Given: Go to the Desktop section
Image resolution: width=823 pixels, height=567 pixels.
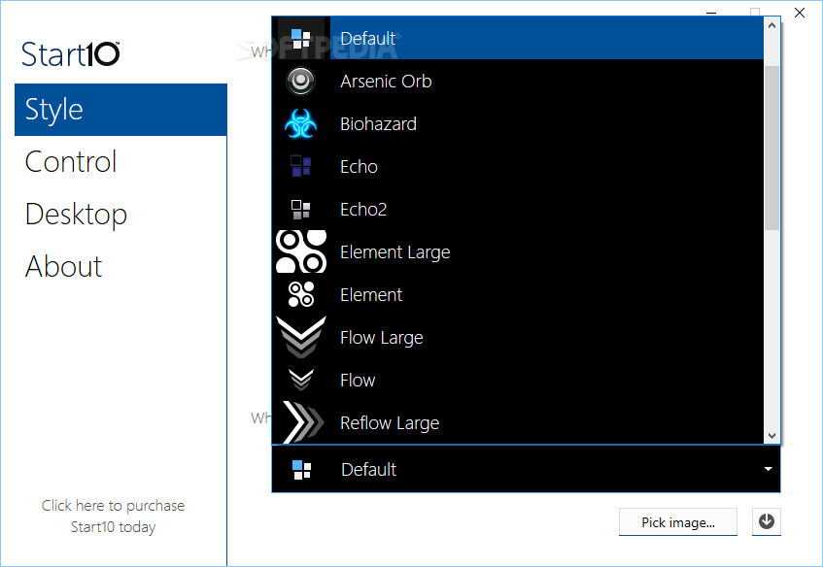Looking at the screenshot, I should tap(76, 214).
